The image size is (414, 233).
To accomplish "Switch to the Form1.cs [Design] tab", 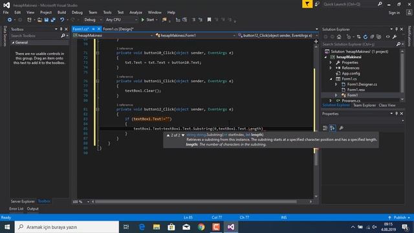I will pos(118,29).
